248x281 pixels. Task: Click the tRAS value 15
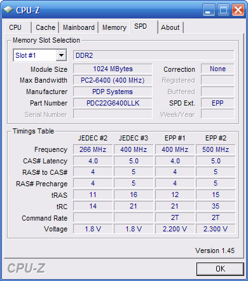tap(216, 195)
